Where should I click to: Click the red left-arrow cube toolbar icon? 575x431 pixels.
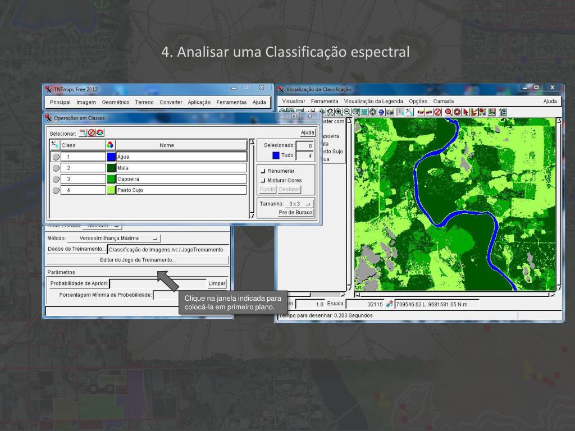[x=421, y=112]
